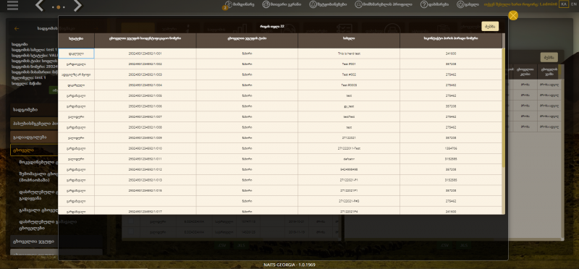This screenshot has width=579, height=269.
Task: Click name cell 'dafaerr'
Action: point(349,158)
